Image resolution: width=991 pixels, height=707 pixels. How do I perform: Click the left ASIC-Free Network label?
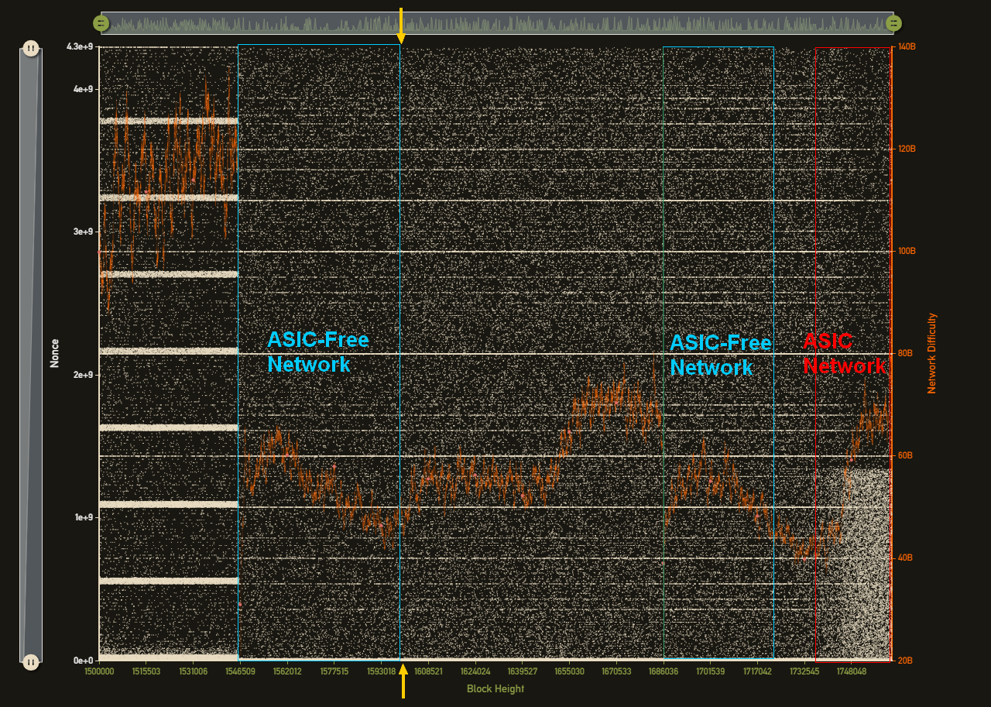317,352
